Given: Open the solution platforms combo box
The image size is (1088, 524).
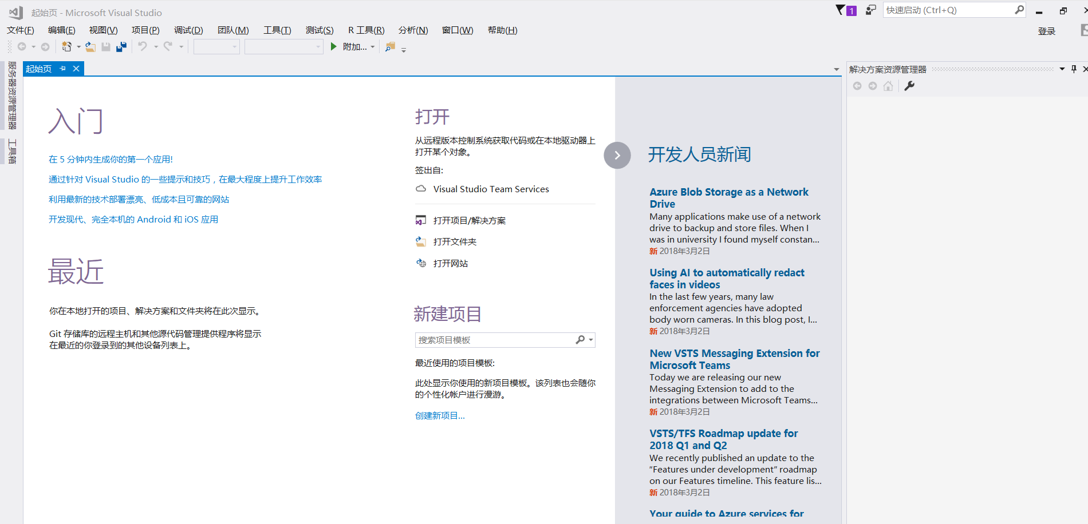Looking at the screenshot, I should coord(284,47).
